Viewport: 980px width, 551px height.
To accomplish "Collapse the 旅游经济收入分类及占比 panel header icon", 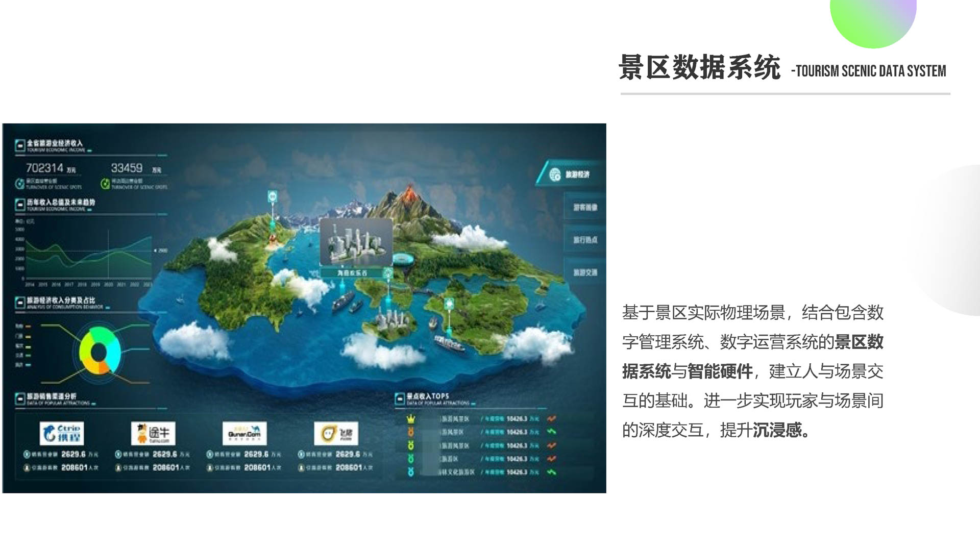I will click(20, 303).
